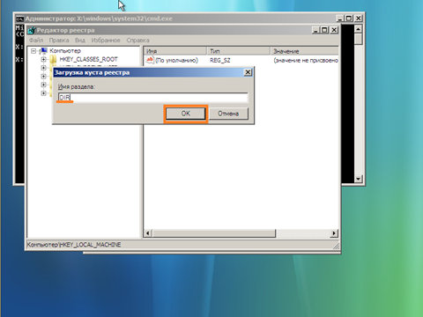This screenshot has height=317, width=423.
Task: Click the Редактор реестра title bar icon
Action: click(x=32, y=30)
